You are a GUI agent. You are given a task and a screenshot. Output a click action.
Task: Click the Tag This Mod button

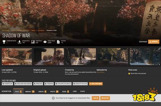96,84
